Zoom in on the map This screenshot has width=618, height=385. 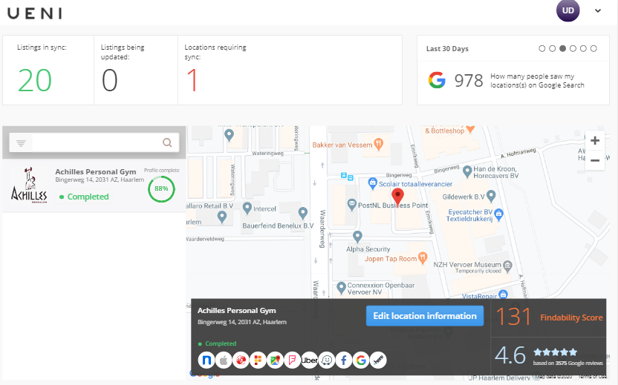click(x=595, y=140)
